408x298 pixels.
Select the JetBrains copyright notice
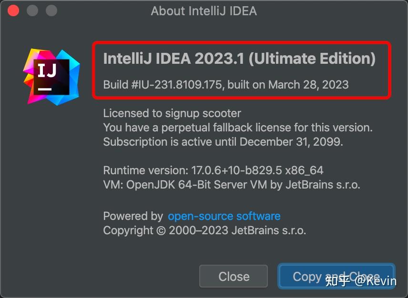205,230
